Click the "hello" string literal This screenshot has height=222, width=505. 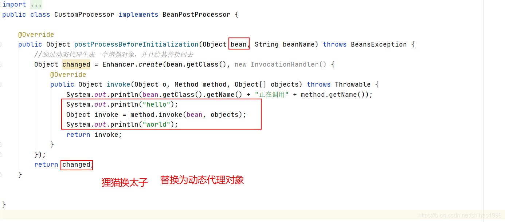pos(156,104)
